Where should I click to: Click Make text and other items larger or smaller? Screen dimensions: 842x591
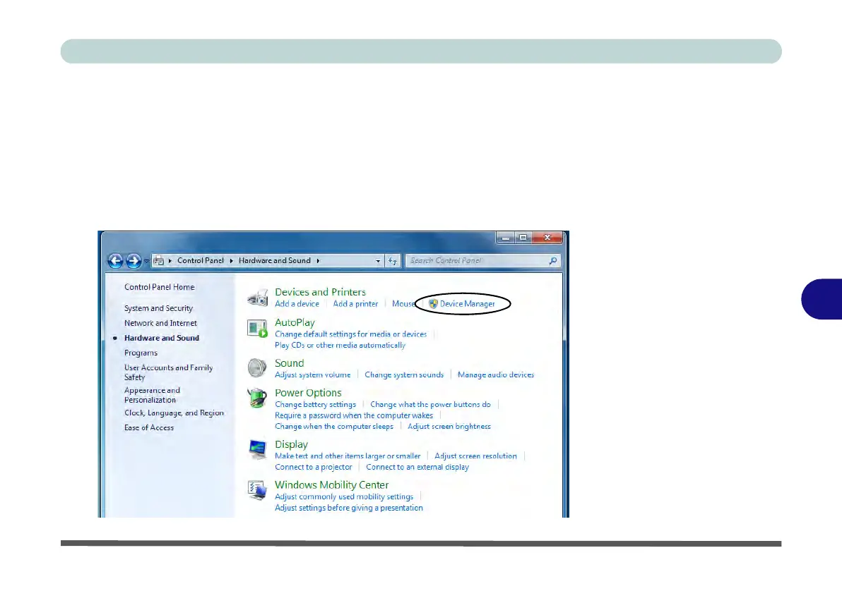[x=348, y=456]
